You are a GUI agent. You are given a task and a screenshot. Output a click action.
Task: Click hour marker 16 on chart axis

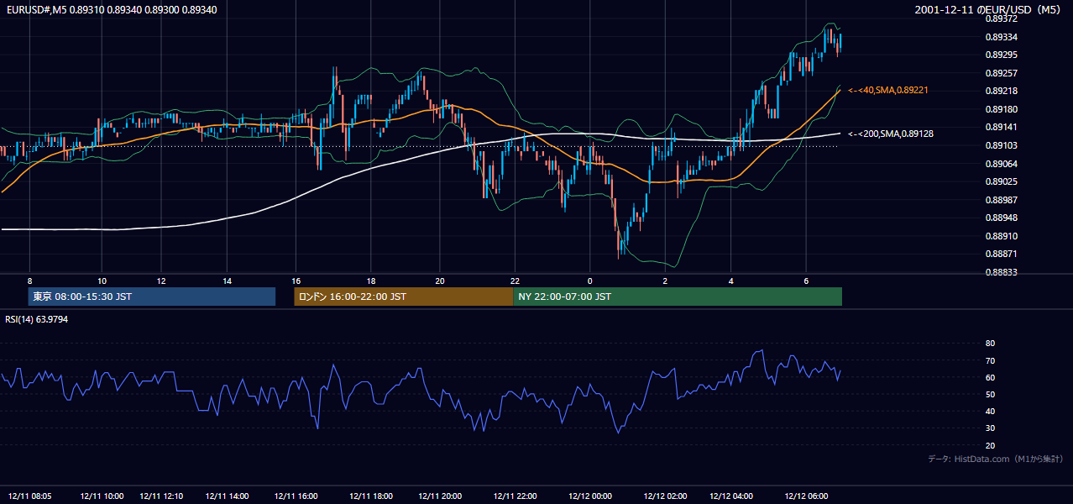296,281
